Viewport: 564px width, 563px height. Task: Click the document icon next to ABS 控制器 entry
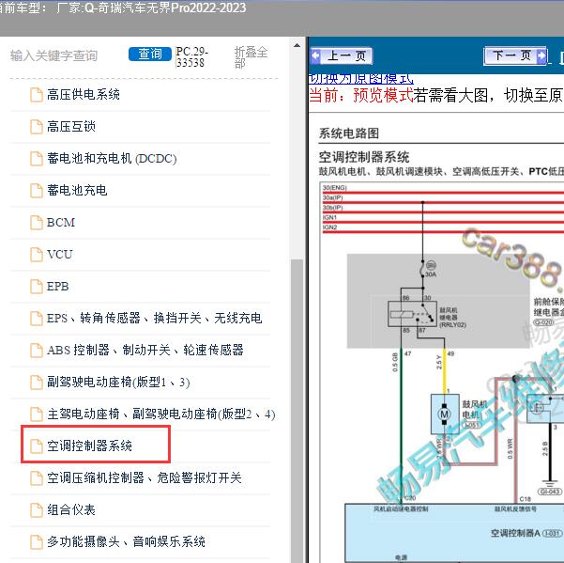coord(36,351)
